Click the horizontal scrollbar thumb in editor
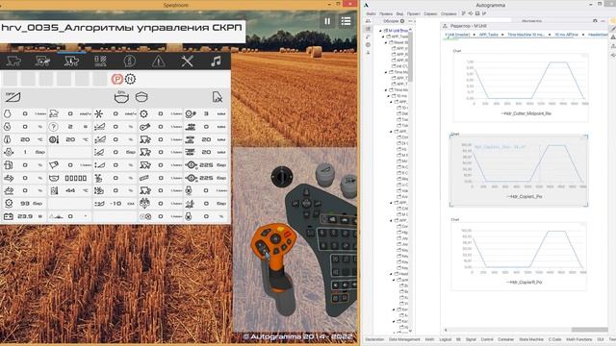The width and height of the screenshot is (616, 346). (589, 330)
